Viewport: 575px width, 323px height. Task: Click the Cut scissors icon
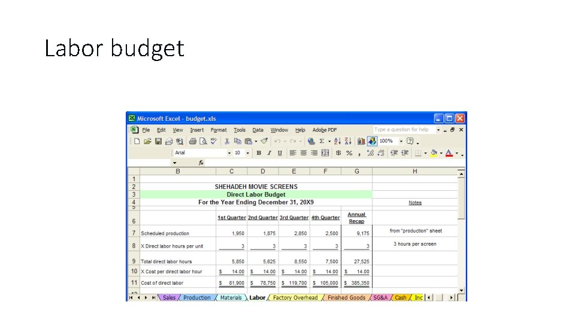pyautogui.click(x=227, y=141)
